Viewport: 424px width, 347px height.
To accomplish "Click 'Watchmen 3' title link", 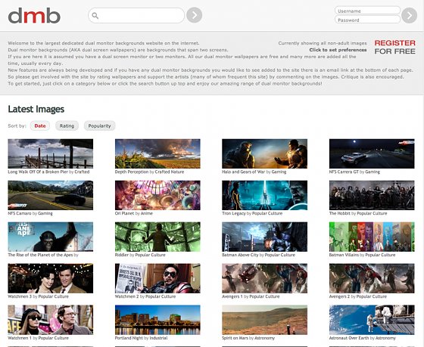I will tap(20, 296).
